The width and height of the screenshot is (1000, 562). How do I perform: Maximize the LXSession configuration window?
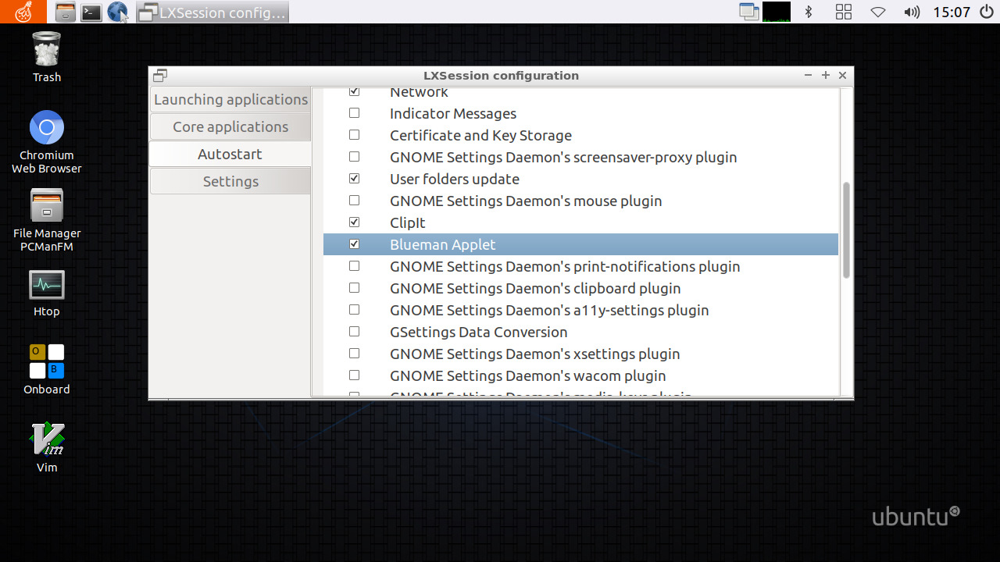point(826,76)
